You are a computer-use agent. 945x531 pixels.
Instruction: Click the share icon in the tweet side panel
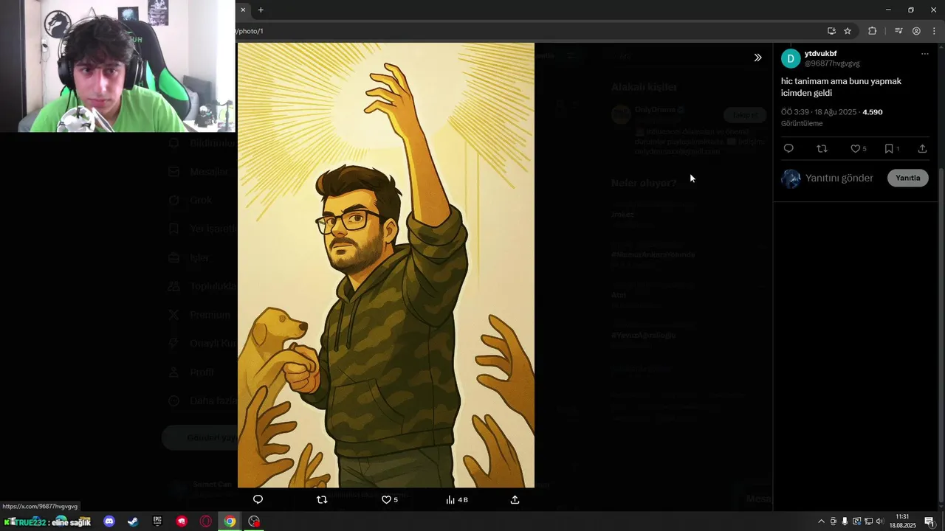tap(922, 149)
